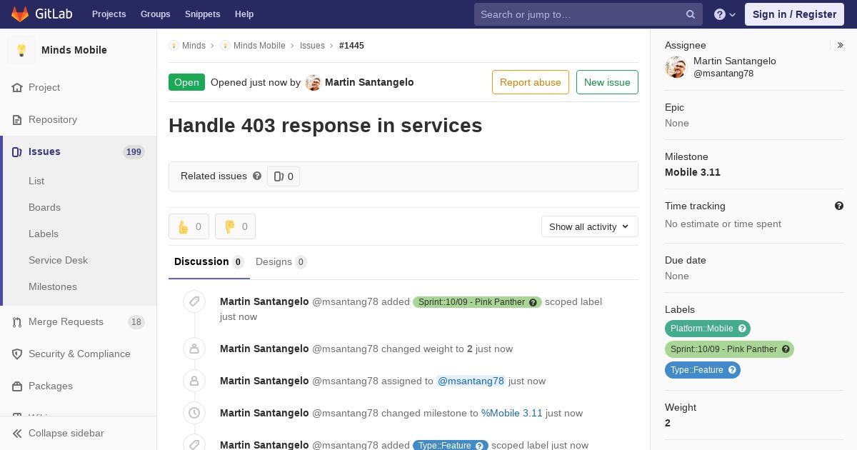Click the milestone-changed clock icon
This screenshot has width=857, height=450.
point(194,413)
